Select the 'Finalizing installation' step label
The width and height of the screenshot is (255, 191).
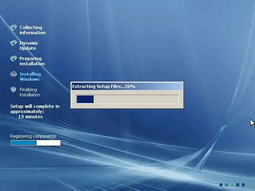30,92
